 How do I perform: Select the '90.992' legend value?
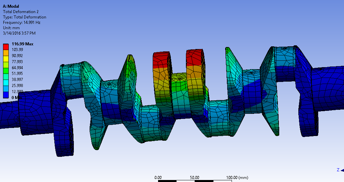(17, 55)
